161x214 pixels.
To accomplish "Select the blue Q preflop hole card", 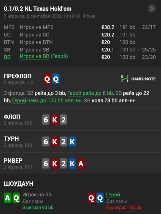I will click(x=56, y=79).
